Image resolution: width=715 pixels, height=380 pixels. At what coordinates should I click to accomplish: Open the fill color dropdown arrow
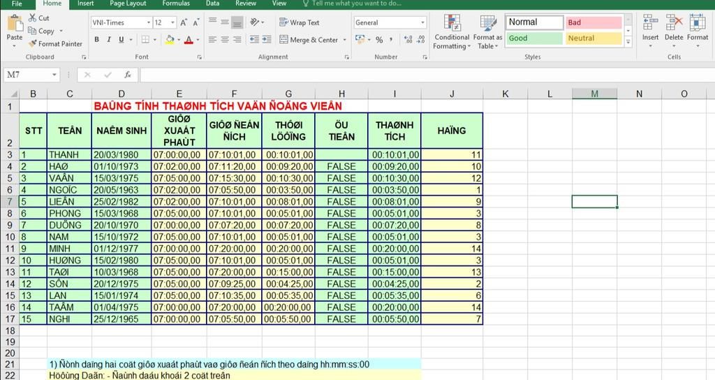[x=179, y=40]
